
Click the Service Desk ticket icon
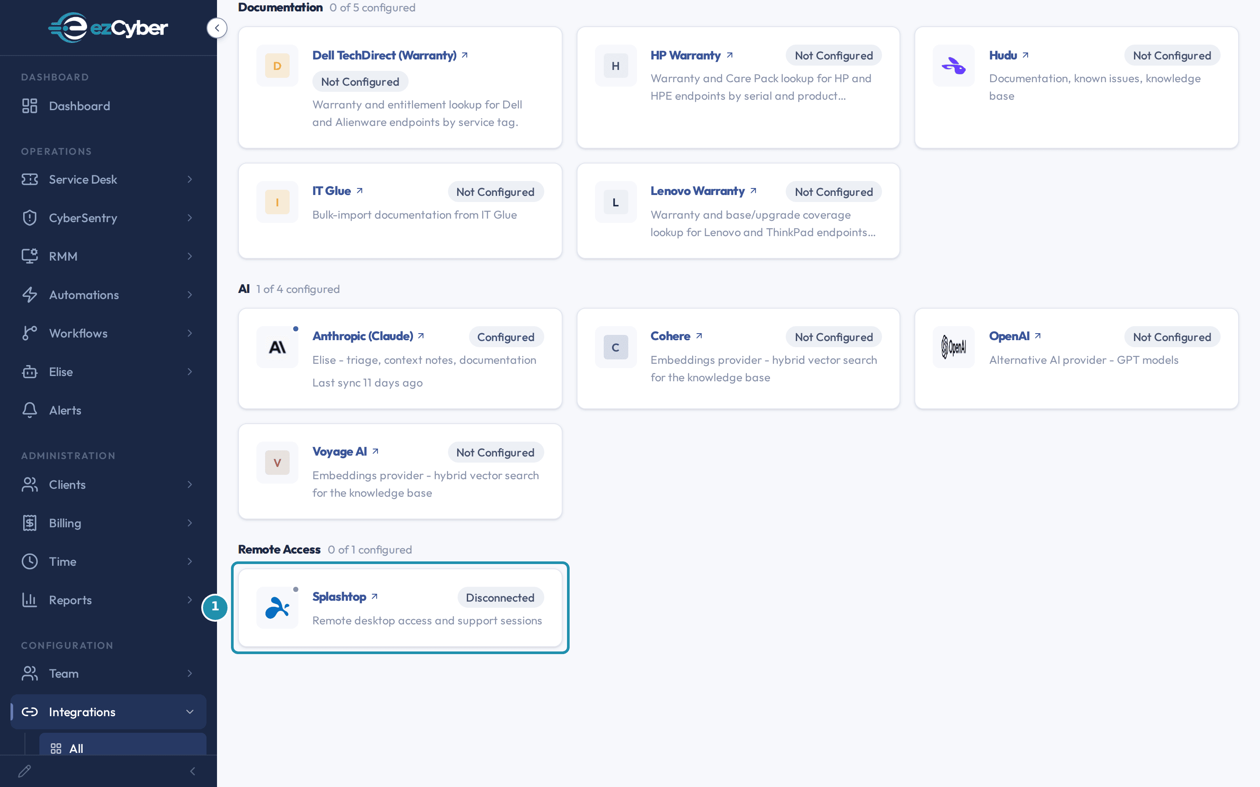30,179
